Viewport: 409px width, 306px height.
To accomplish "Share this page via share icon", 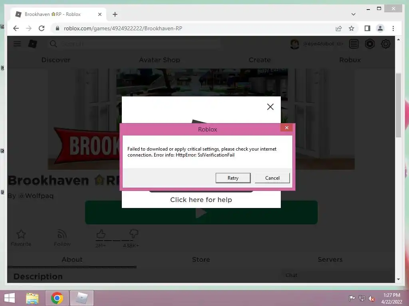I will (339, 28).
